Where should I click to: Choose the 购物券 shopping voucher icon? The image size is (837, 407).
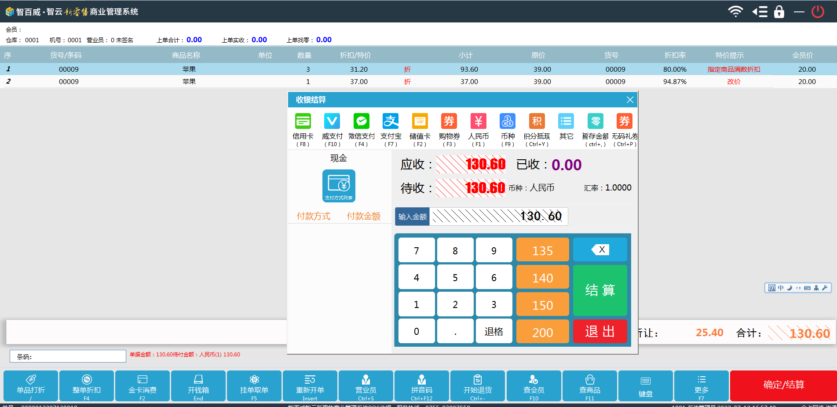449,122
